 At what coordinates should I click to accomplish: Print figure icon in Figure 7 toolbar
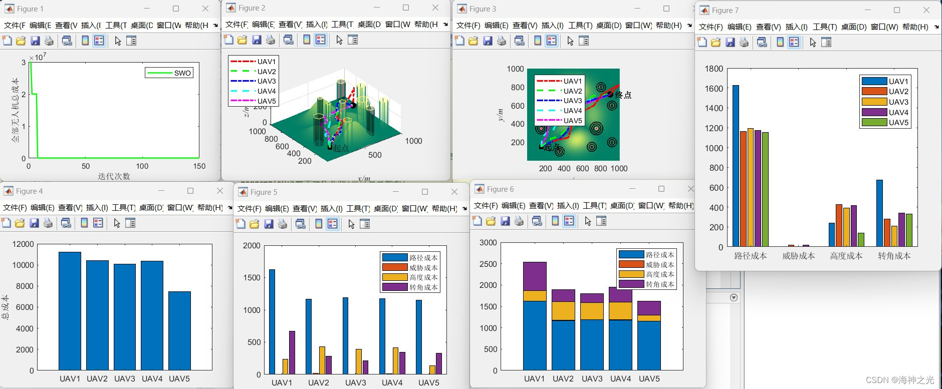[744, 42]
